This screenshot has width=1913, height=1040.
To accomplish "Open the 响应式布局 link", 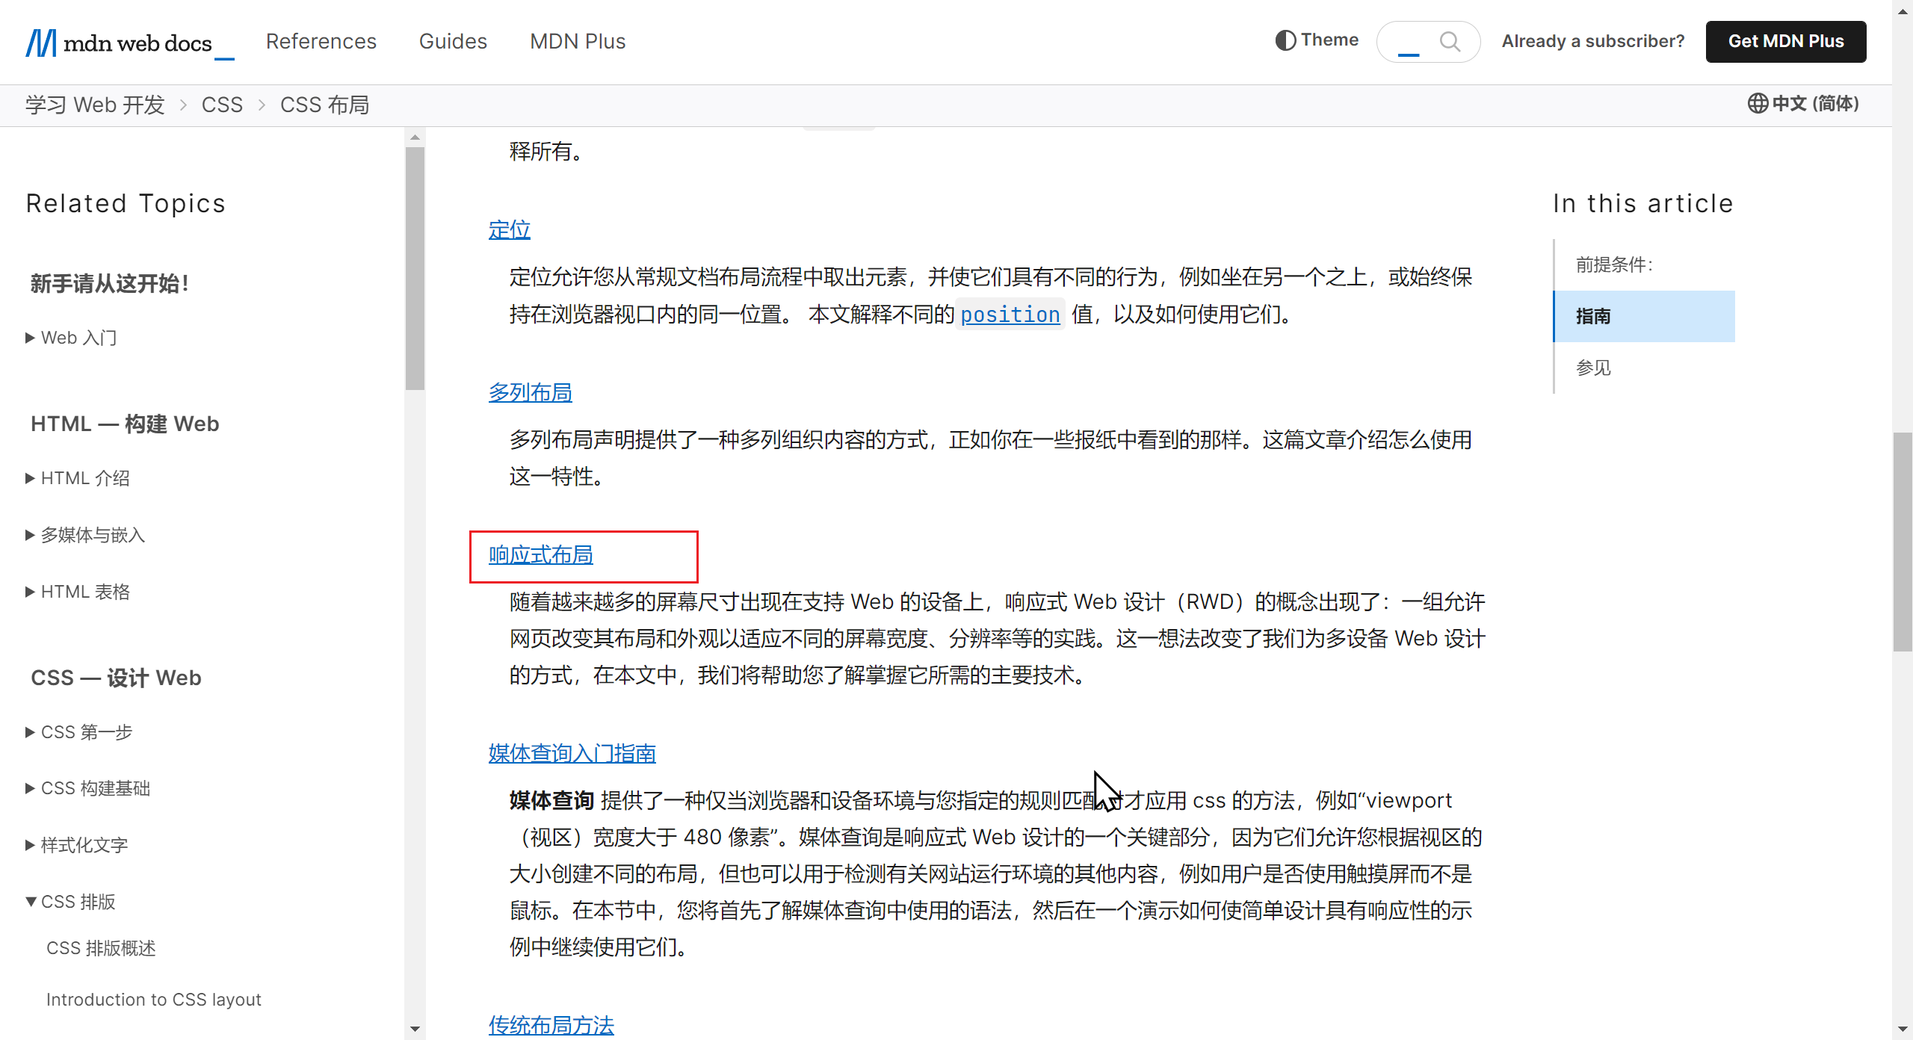I will tap(541, 555).
